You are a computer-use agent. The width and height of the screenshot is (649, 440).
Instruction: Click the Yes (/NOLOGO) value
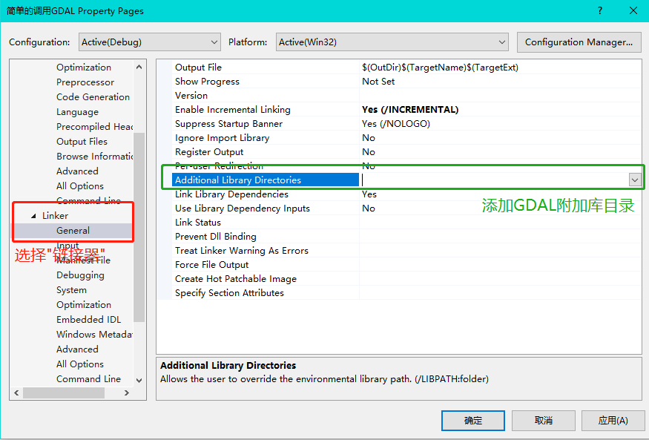coord(395,124)
